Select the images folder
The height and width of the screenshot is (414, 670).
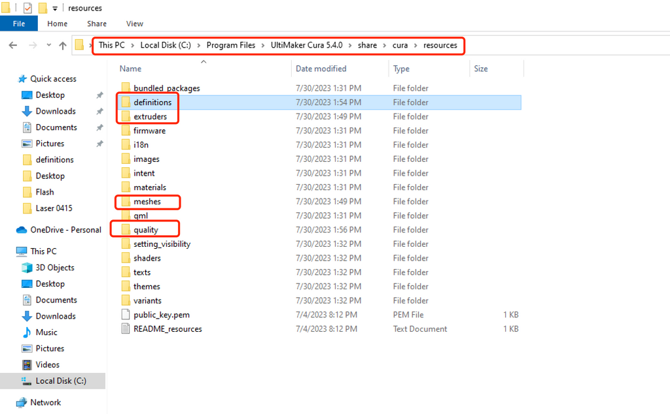click(x=146, y=159)
